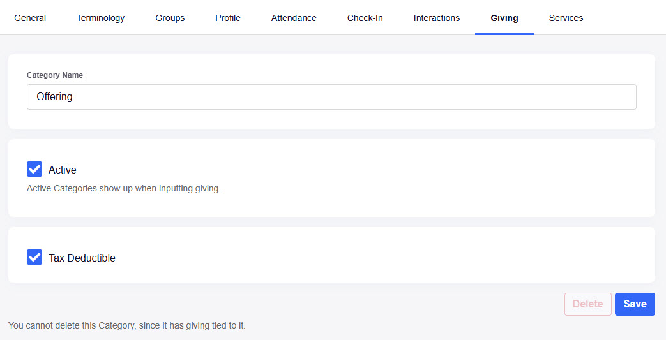Switch to the Check-In tab
Viewport: 666px width, 340px height.
coord(365,18)
